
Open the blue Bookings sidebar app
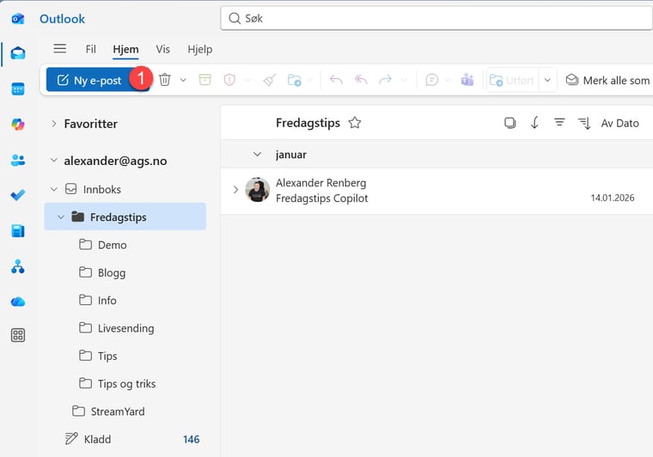pos(18,231)
